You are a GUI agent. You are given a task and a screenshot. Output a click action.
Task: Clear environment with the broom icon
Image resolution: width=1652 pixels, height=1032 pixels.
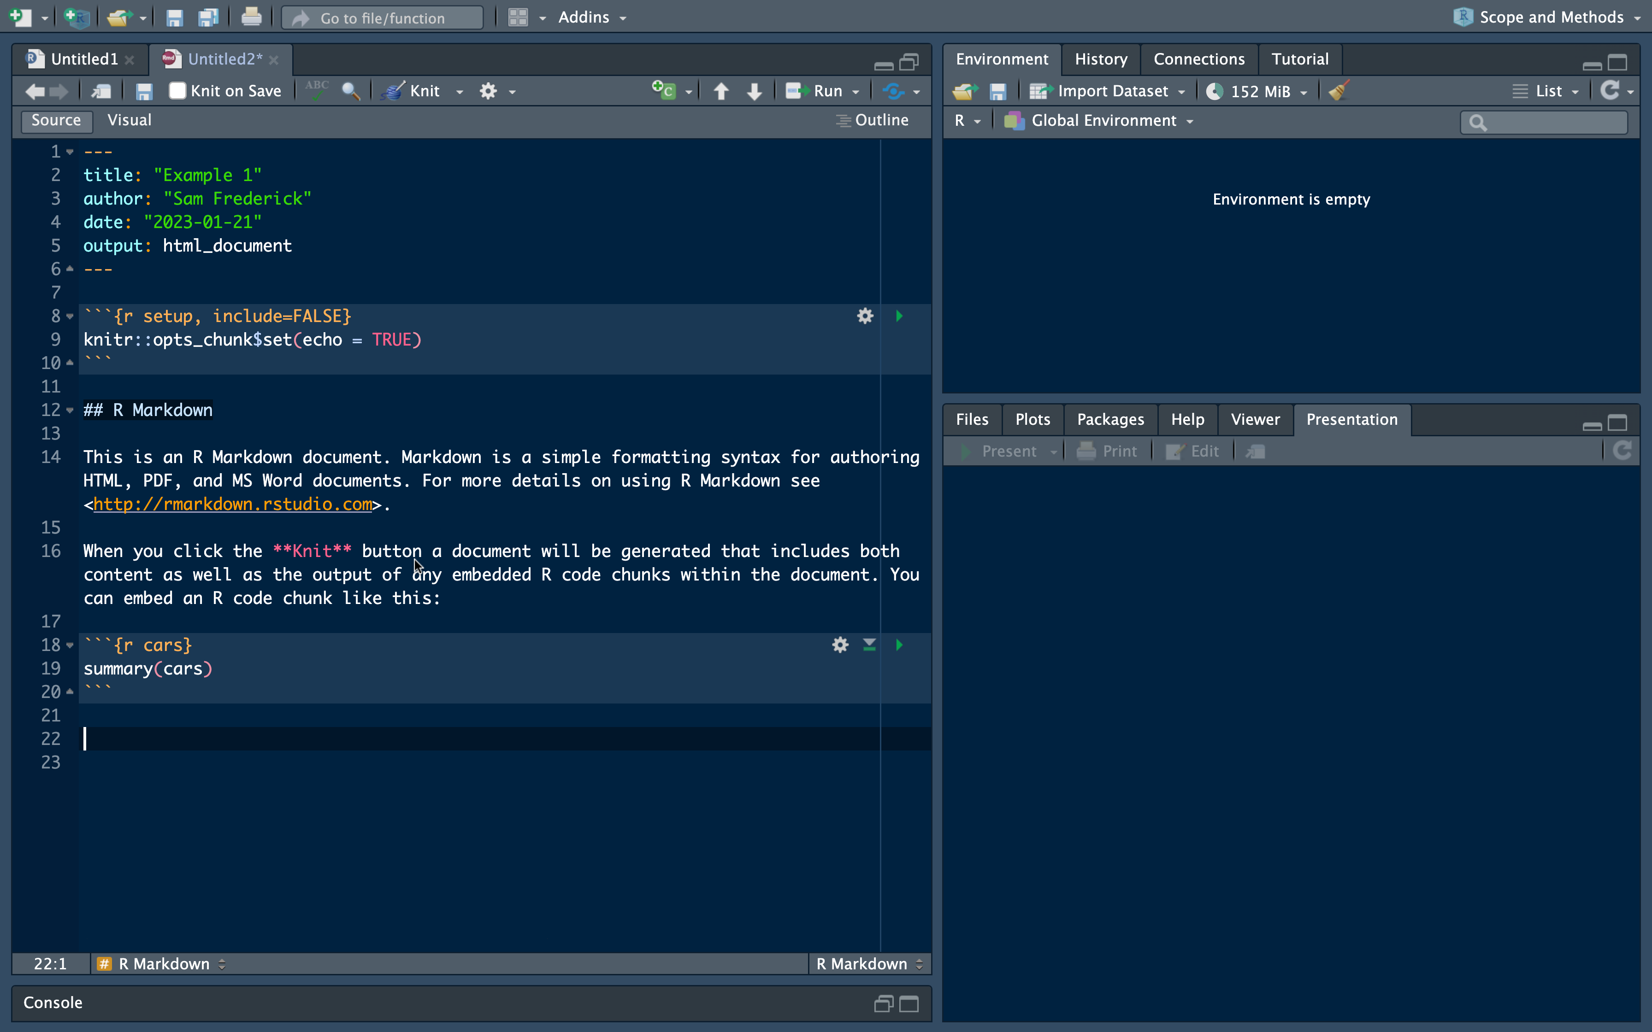(x=1339, y=91)
